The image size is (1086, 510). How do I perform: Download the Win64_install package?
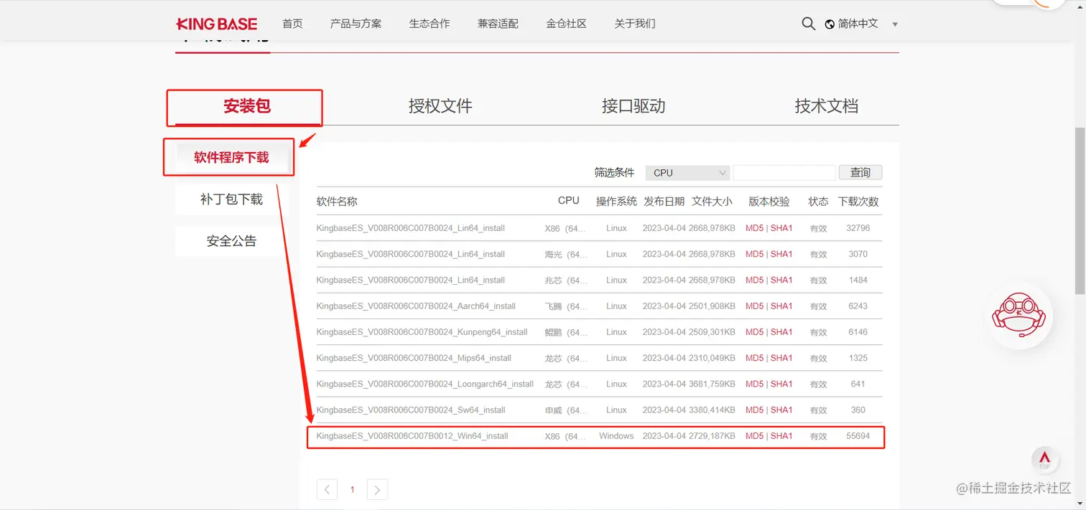tap(412, 436)
